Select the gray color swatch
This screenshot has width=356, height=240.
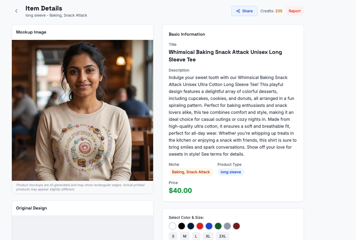[227, 226]
